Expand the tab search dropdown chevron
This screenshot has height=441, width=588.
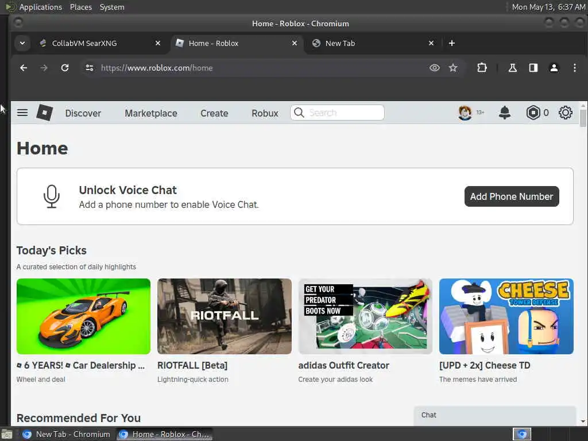click(22, 43)
